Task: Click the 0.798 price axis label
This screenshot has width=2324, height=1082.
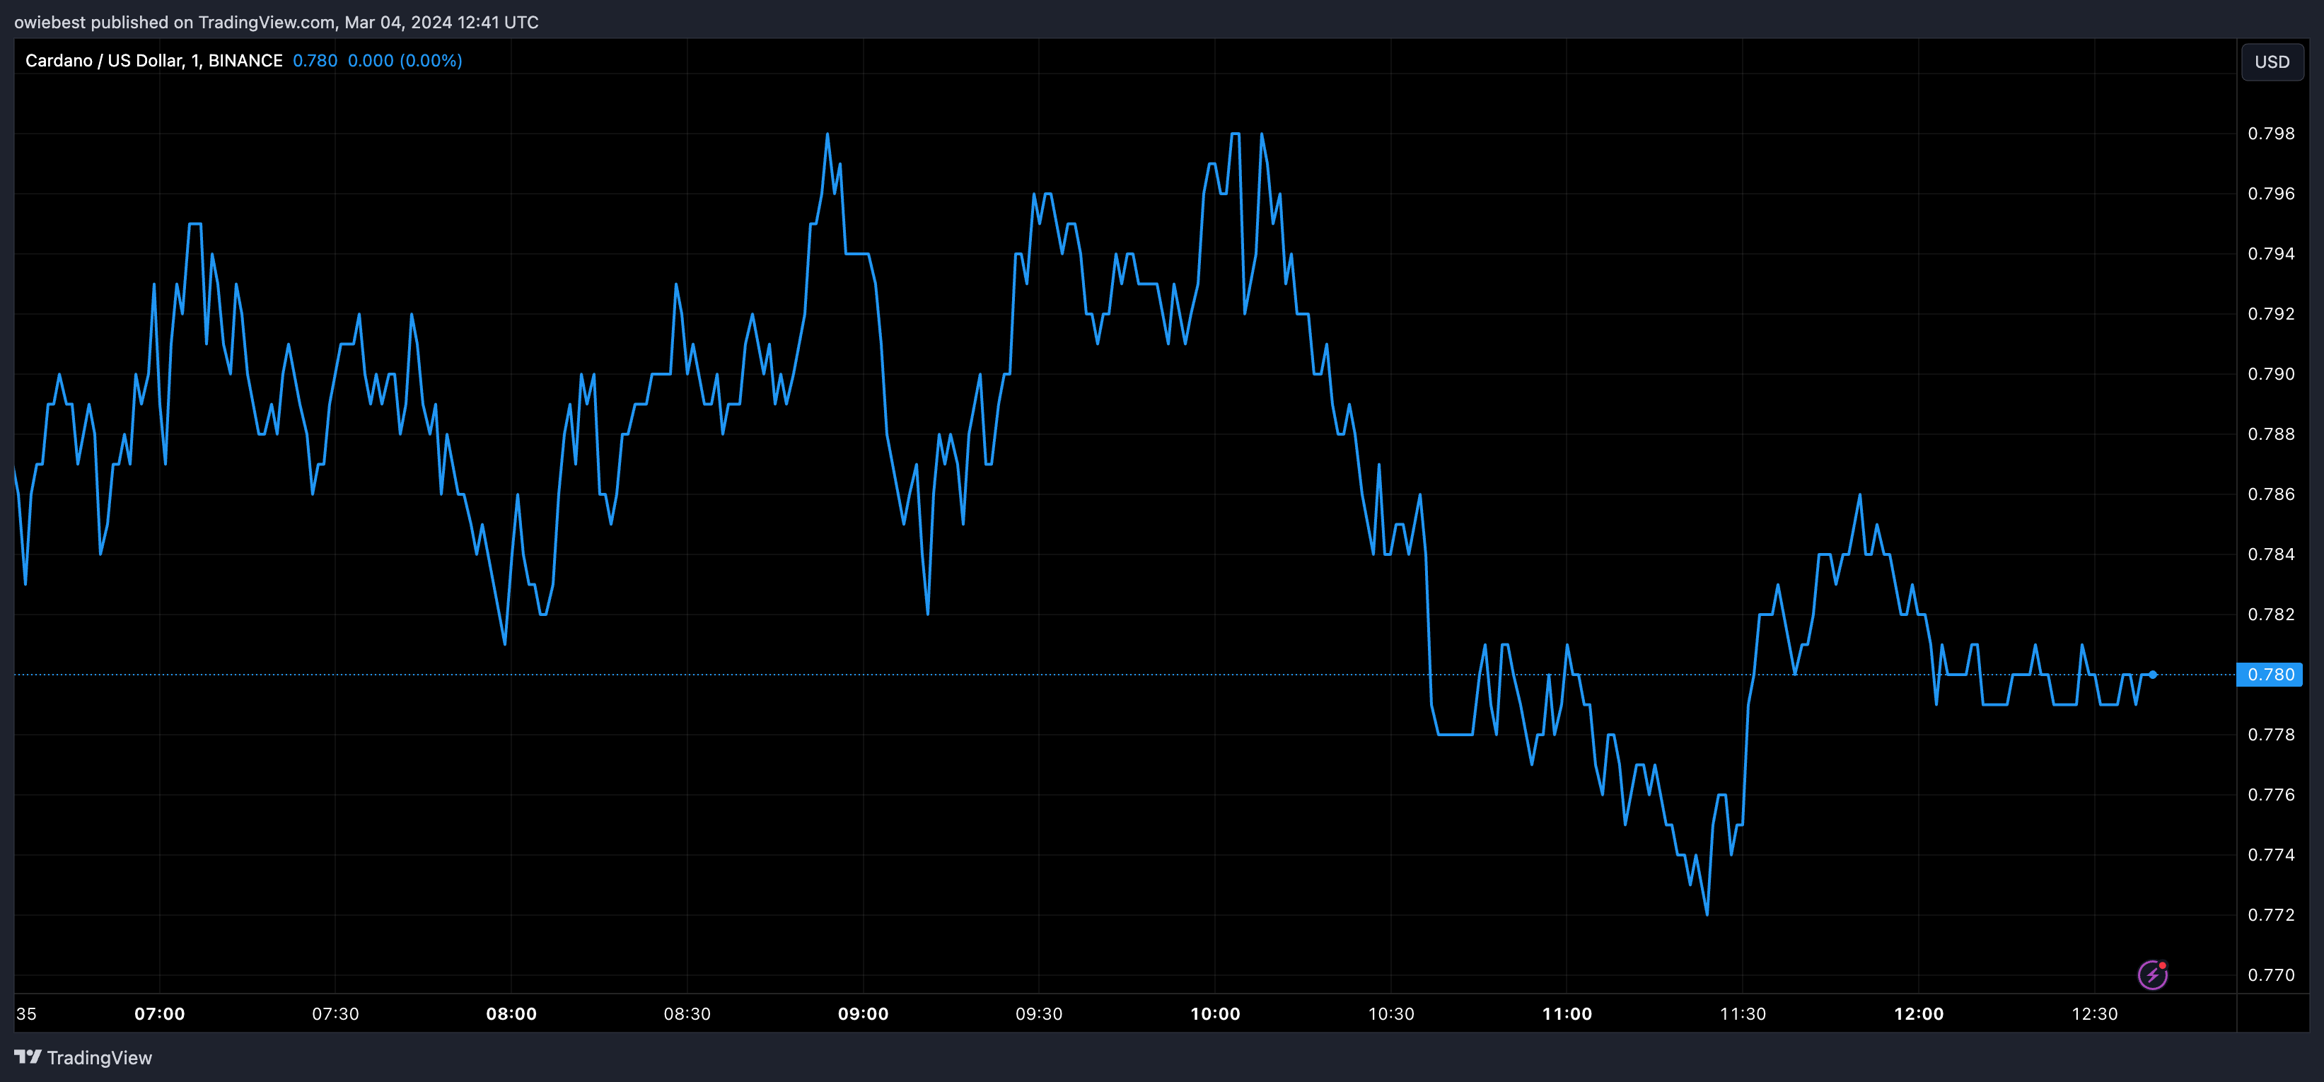Action: pos(2271,134)
